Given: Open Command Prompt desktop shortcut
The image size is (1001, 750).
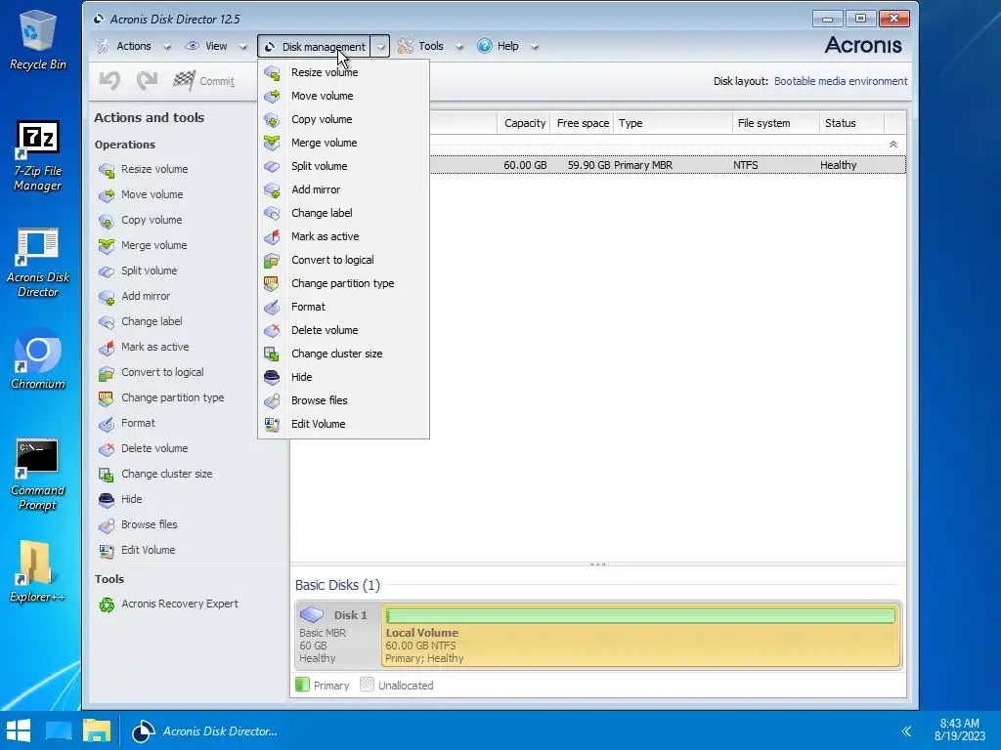Looking at the screenshot, I should [x=38, y=475].
